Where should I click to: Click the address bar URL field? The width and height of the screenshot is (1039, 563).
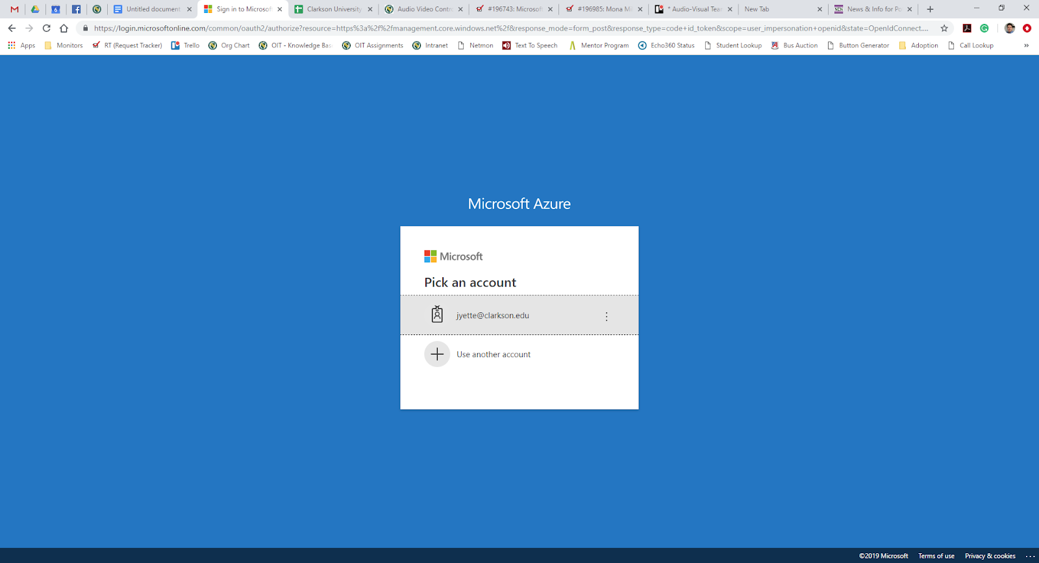point(510,28)
